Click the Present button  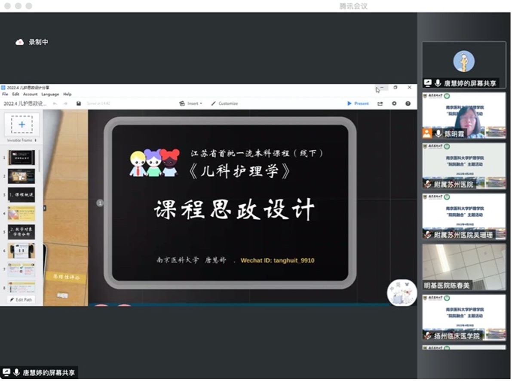[358, 104]
